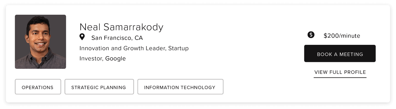Choose the Strategic Planning tag
The width and height of the screenshot is (396, 109).
(99, 87)
